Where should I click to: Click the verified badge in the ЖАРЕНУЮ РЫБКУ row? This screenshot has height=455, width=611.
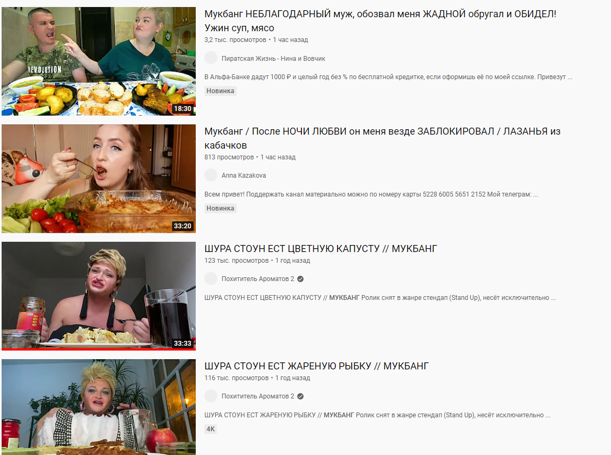click(300, 396)
